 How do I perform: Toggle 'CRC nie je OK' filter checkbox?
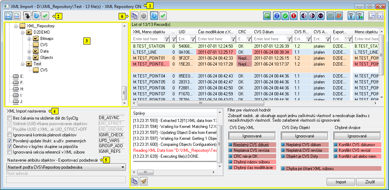(x=231, y=156)
